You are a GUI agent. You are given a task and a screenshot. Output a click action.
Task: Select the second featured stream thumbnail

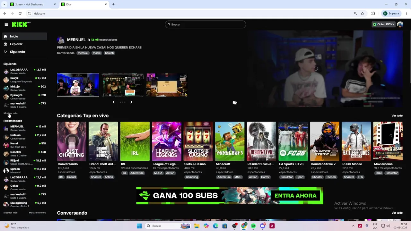pos(123,85)
